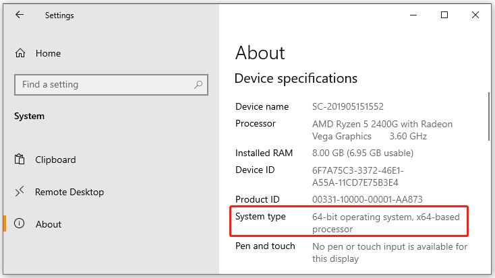The image size is (495, 278).
Task: Focus the Find a setting field
Action: 111,84
